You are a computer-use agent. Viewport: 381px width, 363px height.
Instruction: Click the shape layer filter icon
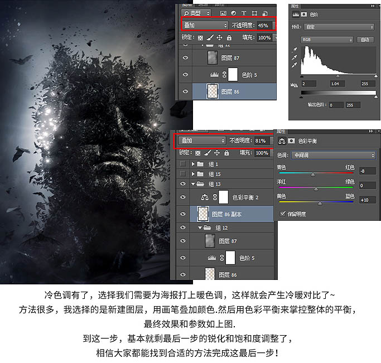[254, 13]
